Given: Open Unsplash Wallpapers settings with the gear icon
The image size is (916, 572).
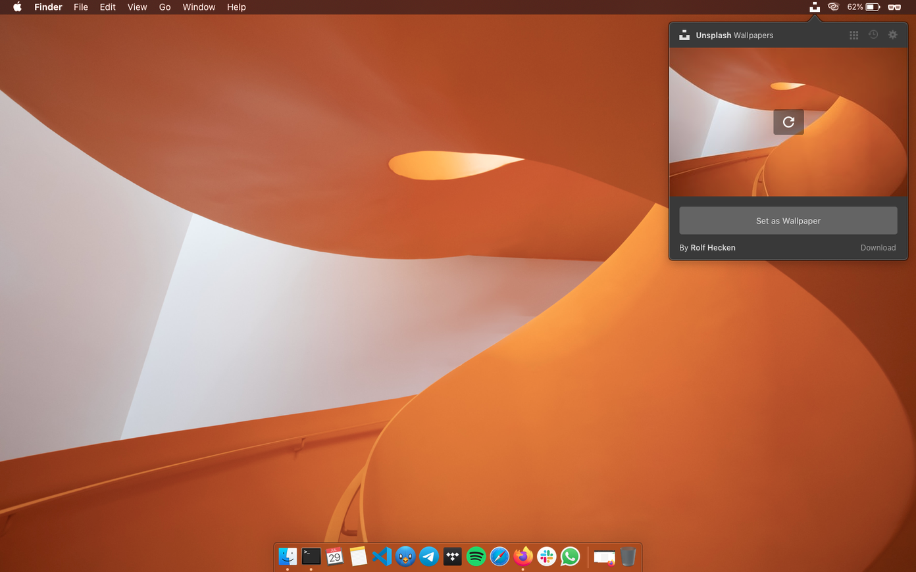Looking at the screenshot, I should 892,35.
